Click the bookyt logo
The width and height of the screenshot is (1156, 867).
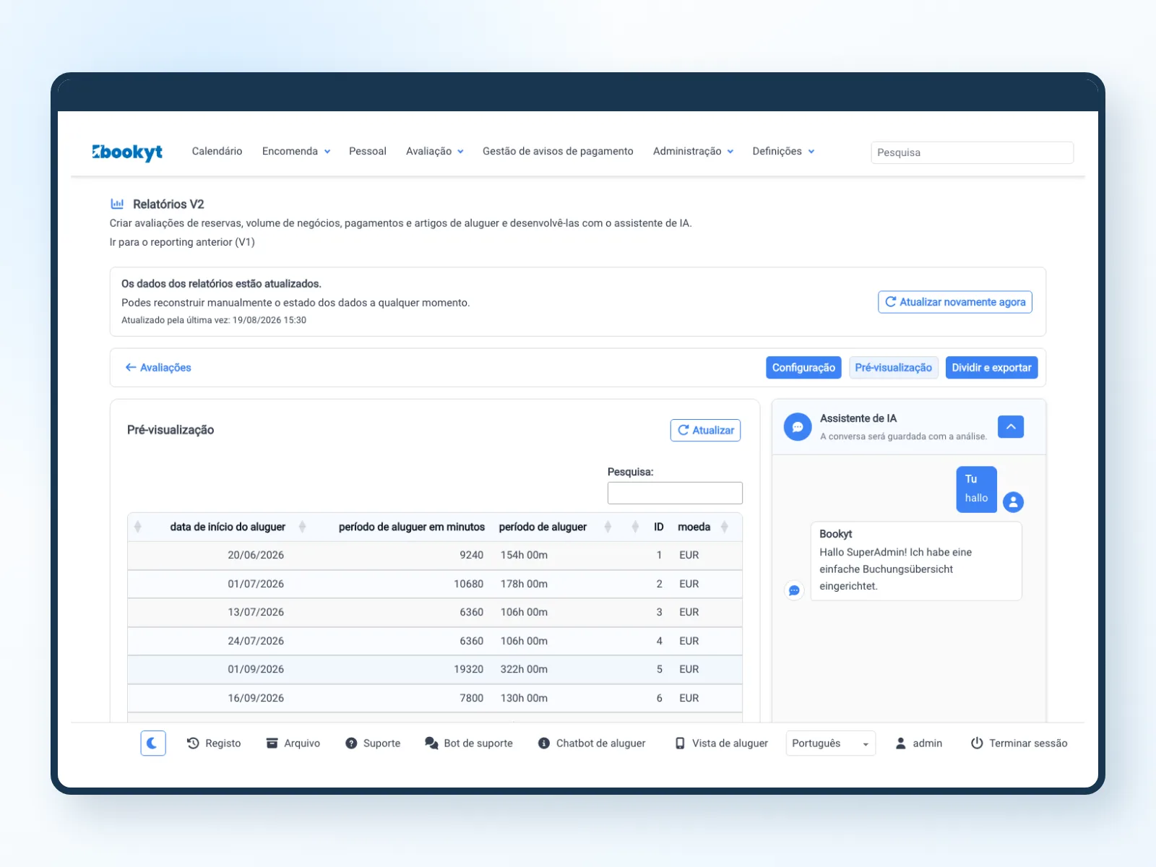point(127,152)
